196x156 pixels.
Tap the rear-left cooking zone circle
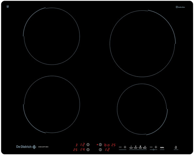pyautogui.click(x=52, y=36)
